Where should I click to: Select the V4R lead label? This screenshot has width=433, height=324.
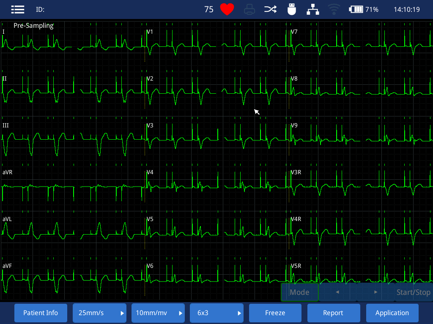pos(296,219)
